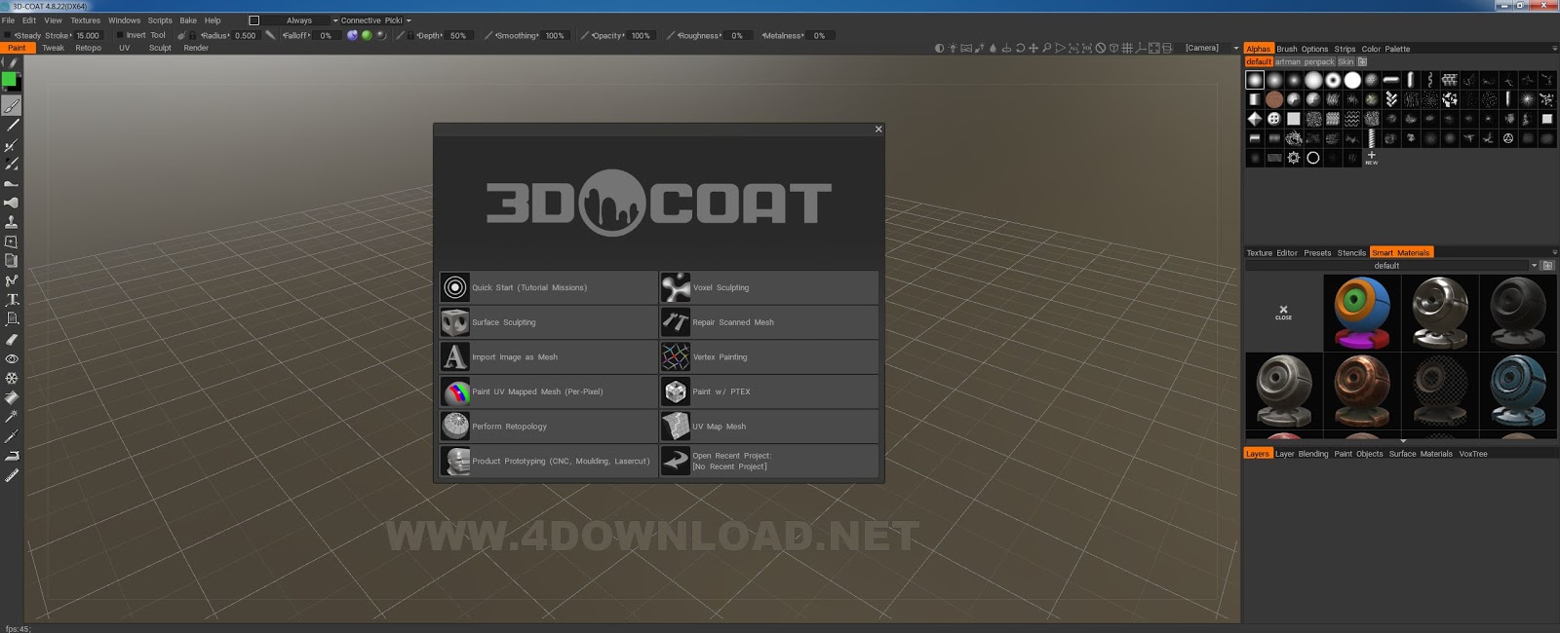Click the Voxel Sculpting icon

point(676,287)
